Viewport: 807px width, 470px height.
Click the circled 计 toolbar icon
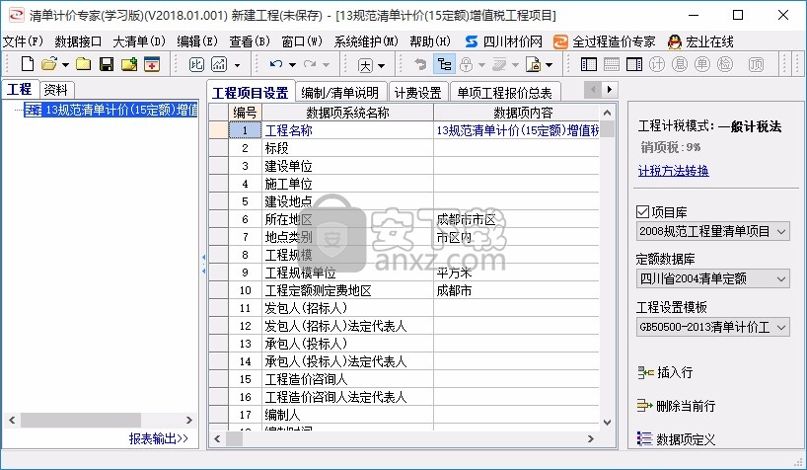coord(657,64)
